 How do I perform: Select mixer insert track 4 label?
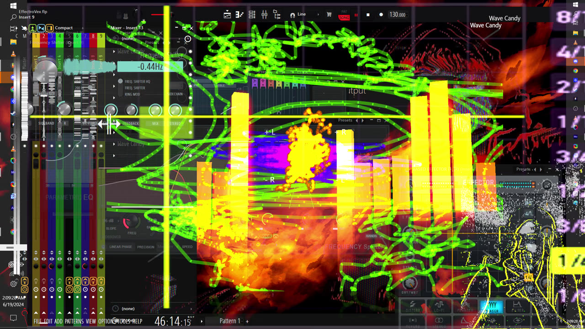60,63
